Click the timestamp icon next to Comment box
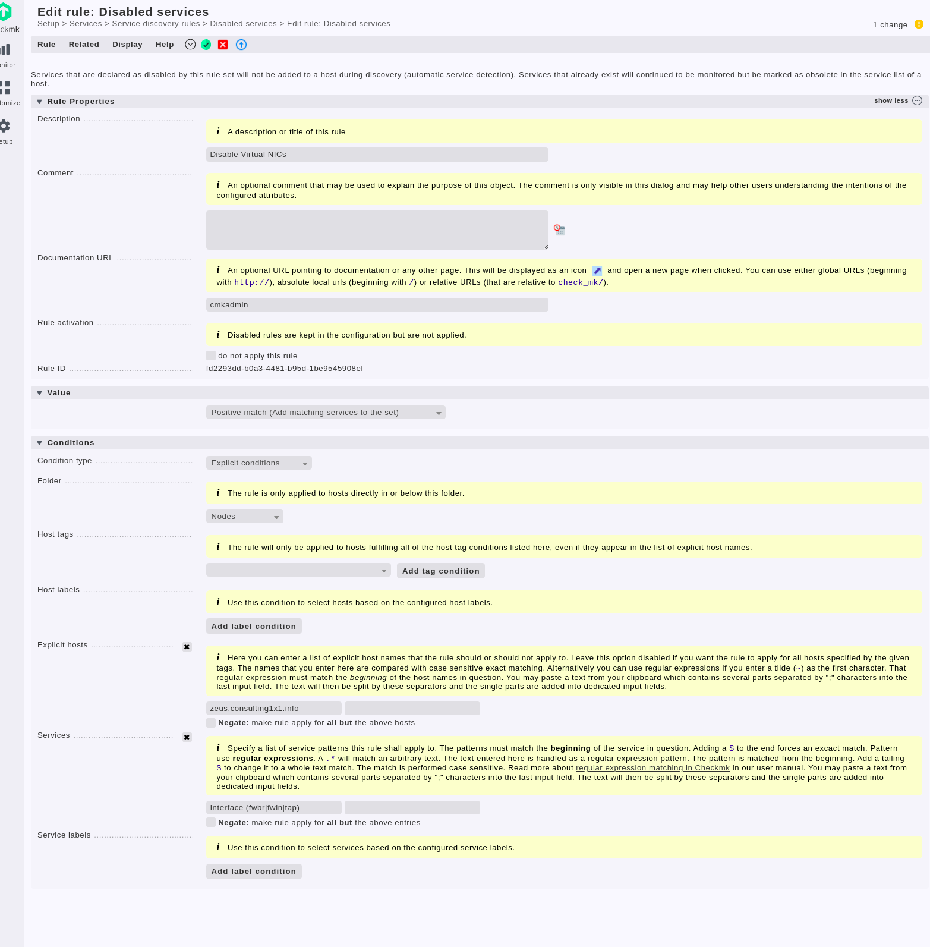The height and width of the screenshot is (947, 930). pyautogui.click(x=559, y=229)
